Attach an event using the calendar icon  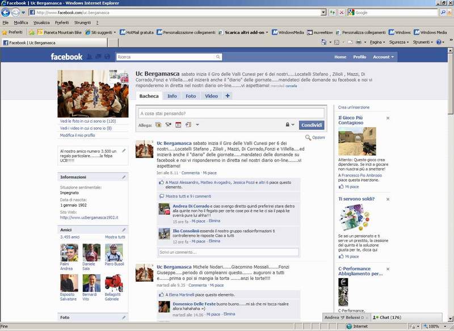178,125
